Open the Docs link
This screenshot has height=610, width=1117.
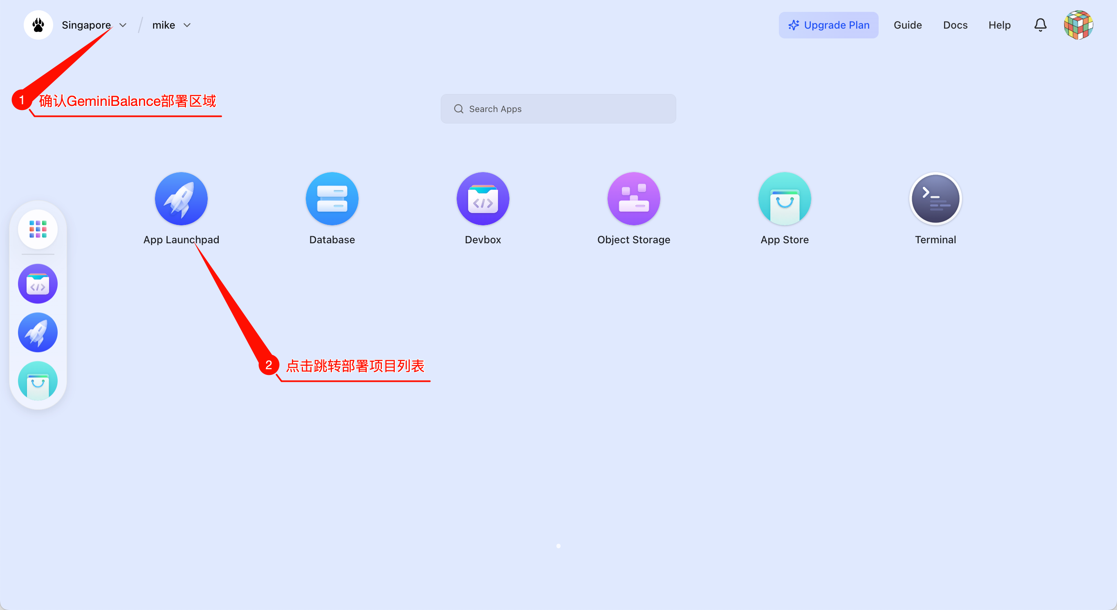click(955, 25)
